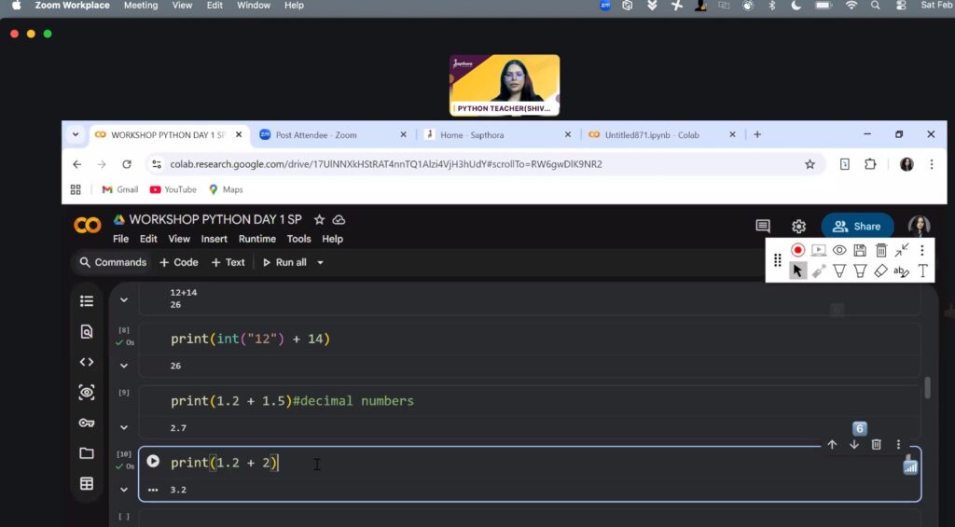Select the eraser tool in annotation toolbar
Image resolution: width=955 pixels, height=527 pixels.
pos(880,271)
